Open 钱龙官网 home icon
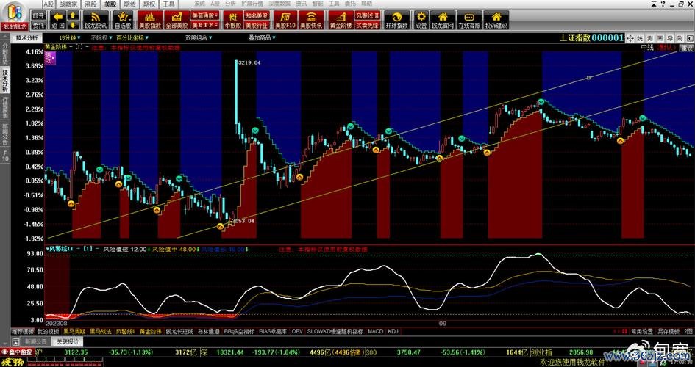695x367 pixels. [x=442, y=21]
